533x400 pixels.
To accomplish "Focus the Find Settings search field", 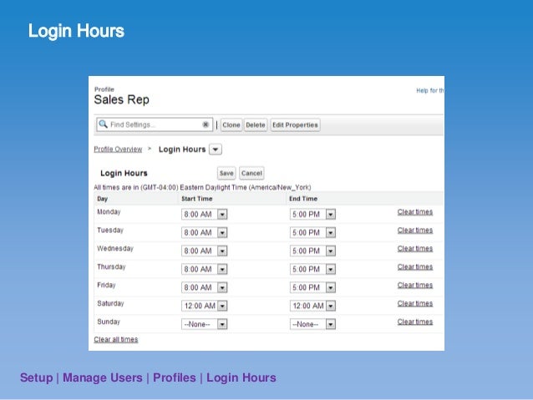I will tap(155, 124).
